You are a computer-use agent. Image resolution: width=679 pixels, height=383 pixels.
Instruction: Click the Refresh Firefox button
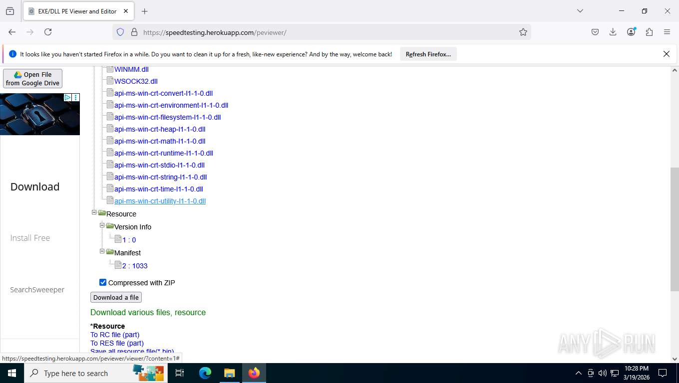428,54
